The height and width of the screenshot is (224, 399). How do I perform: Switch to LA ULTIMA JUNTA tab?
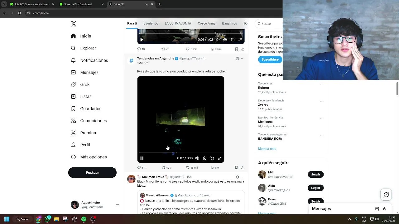(178, 24)
